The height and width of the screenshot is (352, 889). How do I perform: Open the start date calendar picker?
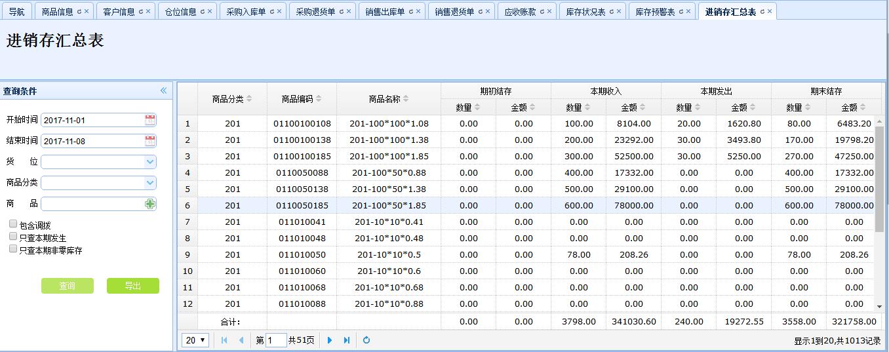[x=150, y=120]
